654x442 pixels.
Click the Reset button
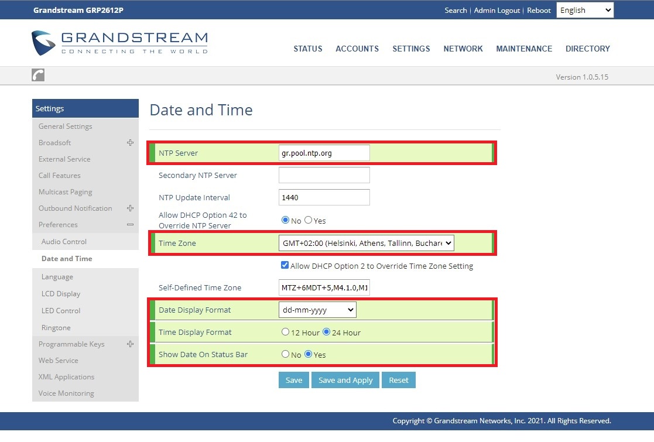[399, 380]
